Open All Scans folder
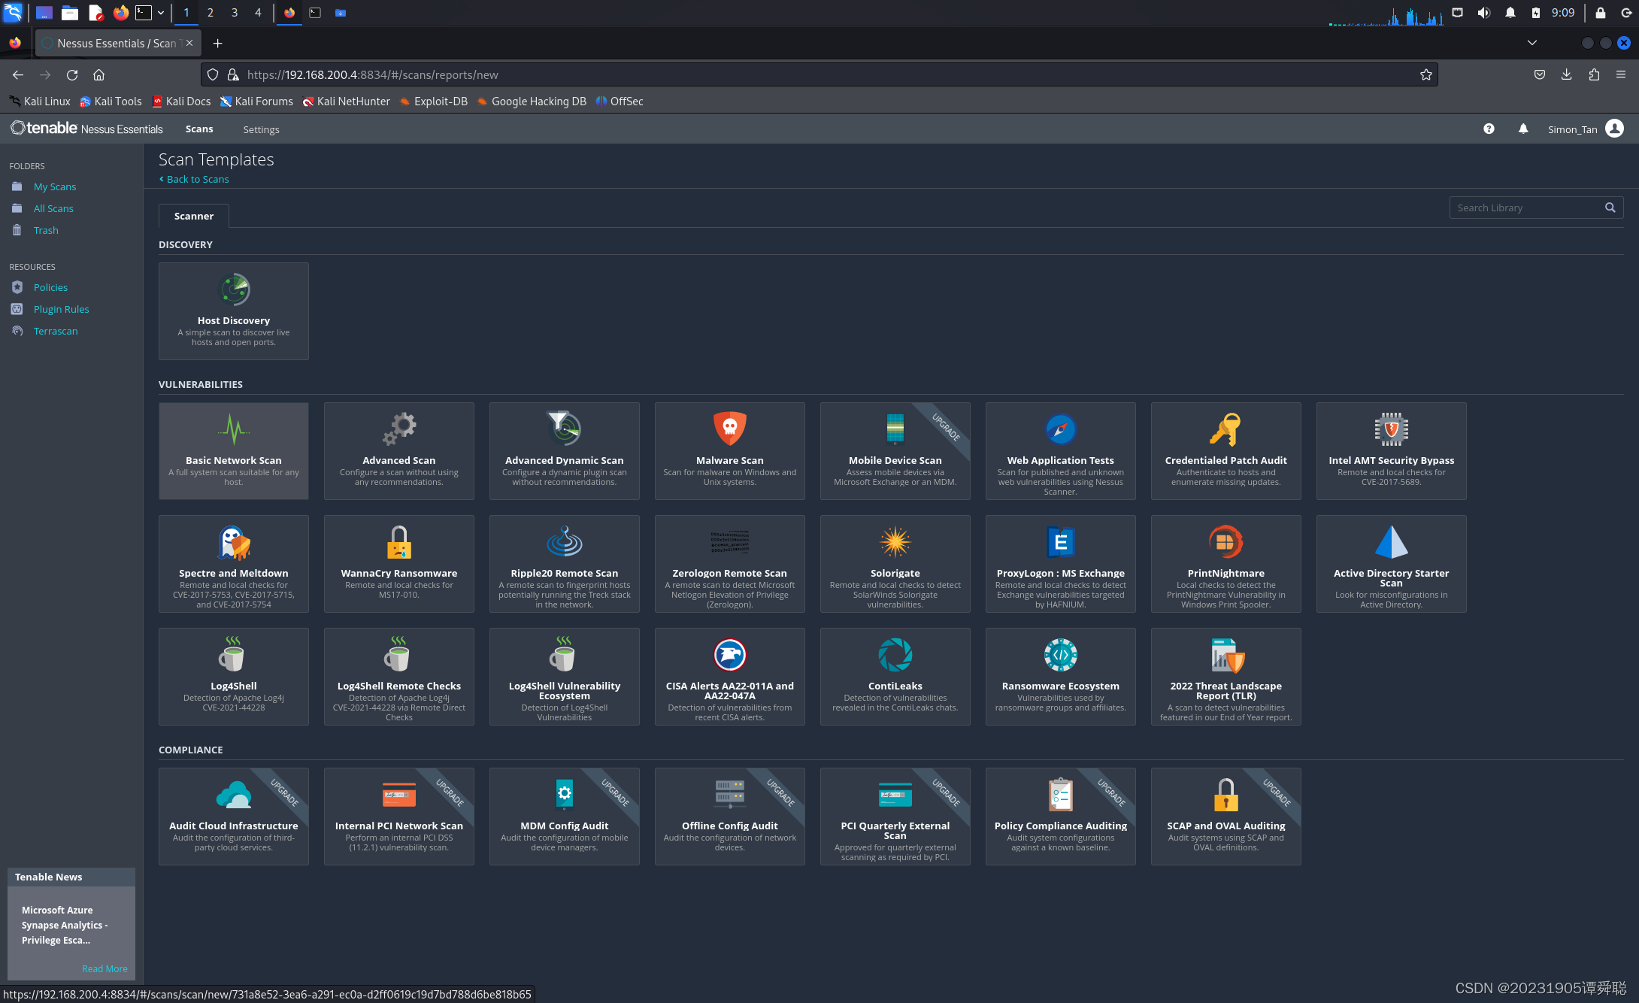This screenshot has width=1639, height=1003. [53, 208]
